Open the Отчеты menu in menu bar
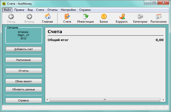This screenshot has height=112, width=171. click(52, 10)
